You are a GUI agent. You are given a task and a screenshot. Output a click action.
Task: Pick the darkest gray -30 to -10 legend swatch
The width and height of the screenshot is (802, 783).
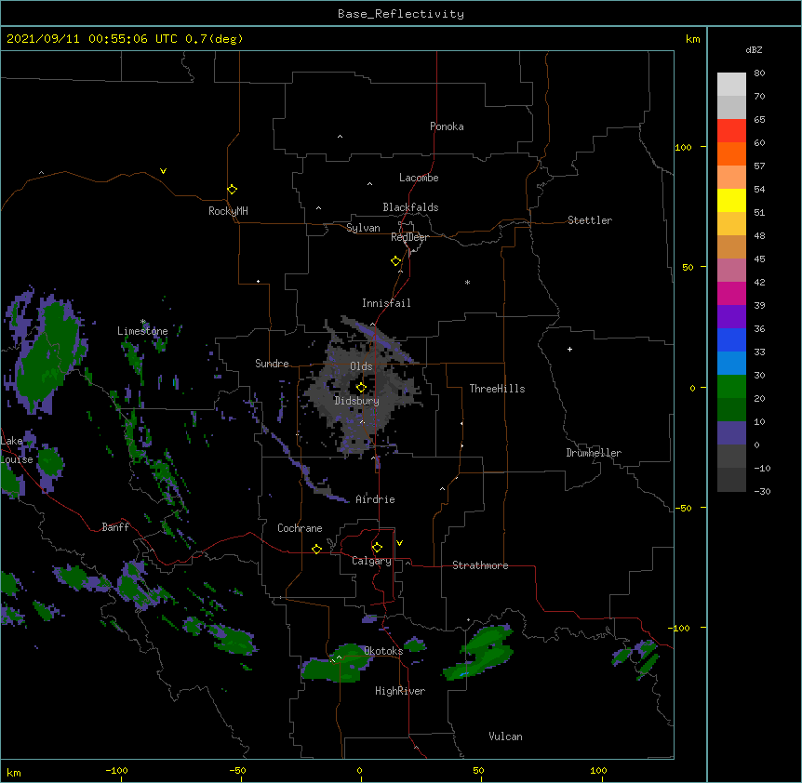pos(731,480)
